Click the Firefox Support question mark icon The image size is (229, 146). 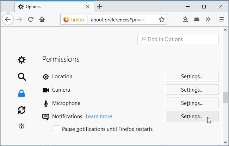click(x=21, y=126)
